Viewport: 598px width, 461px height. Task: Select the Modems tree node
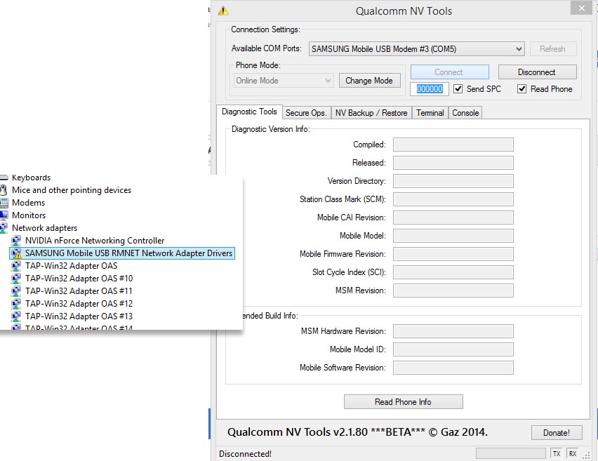click(x=28, y=203)
